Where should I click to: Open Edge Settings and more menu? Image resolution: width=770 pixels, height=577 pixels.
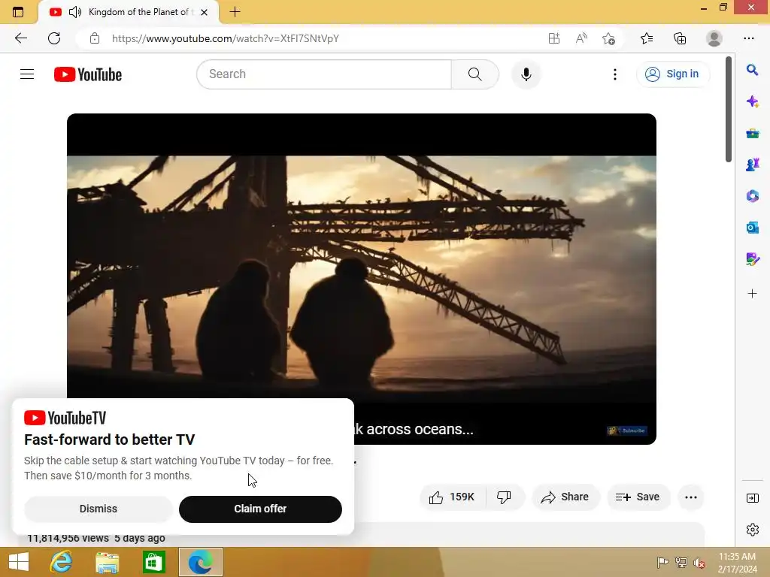(749, 38)
